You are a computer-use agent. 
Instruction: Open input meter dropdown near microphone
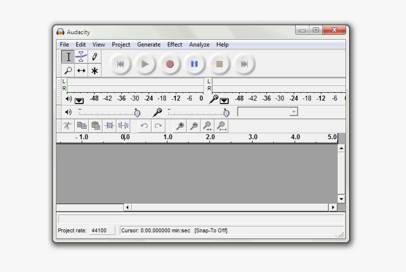tap(224, 101)
